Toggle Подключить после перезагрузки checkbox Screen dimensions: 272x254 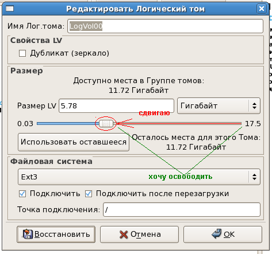pyautogui.click(x=89, y=194)
